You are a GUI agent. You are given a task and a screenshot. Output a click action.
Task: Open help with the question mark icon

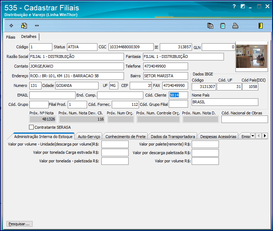point(234,6)
